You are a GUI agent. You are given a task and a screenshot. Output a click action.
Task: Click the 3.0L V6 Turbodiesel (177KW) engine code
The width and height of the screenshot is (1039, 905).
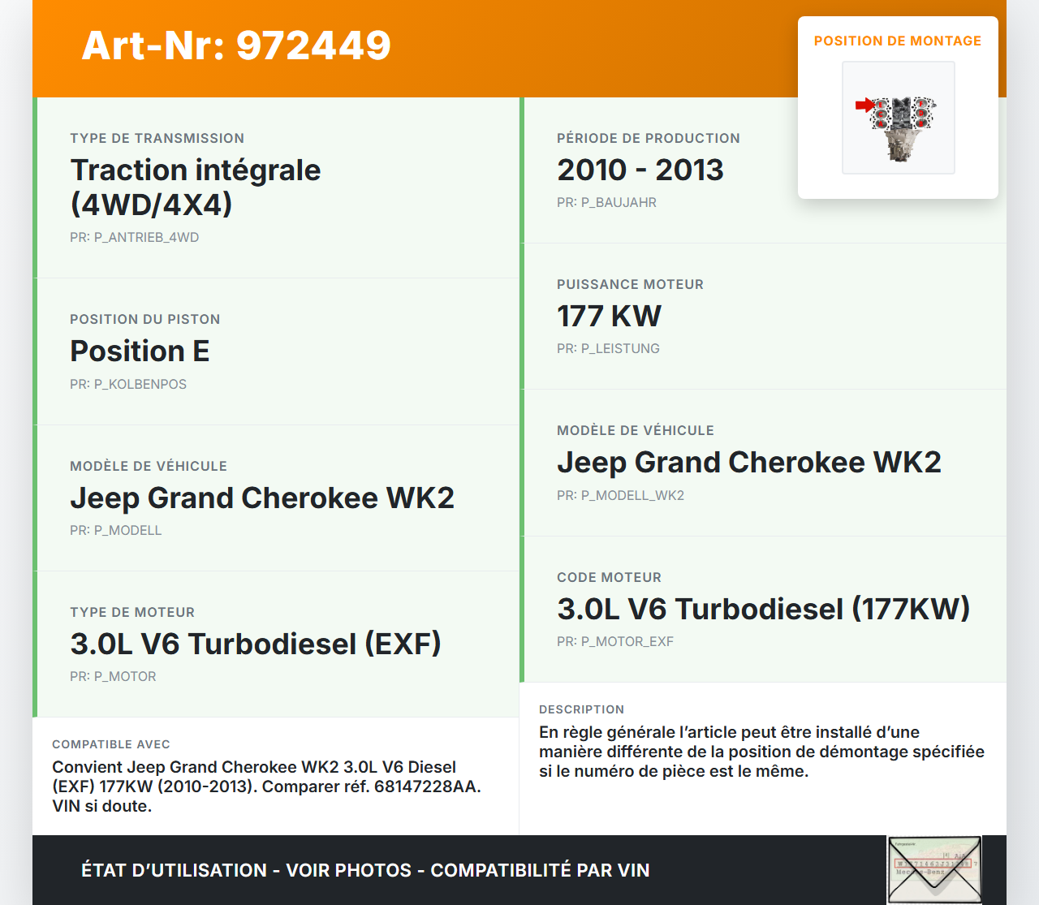(763, 609)
